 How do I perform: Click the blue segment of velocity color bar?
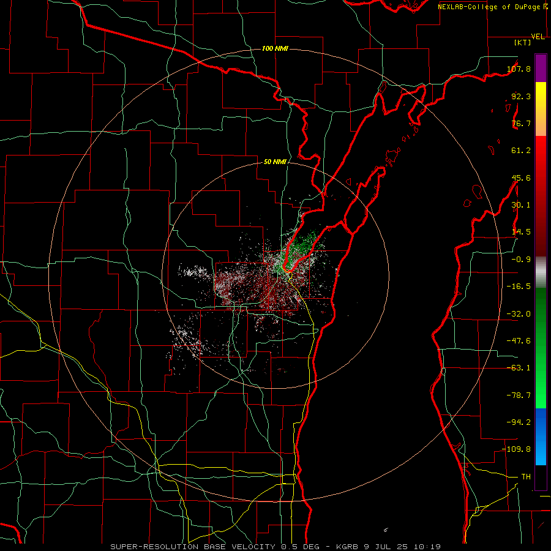click(x=541, y=437)
